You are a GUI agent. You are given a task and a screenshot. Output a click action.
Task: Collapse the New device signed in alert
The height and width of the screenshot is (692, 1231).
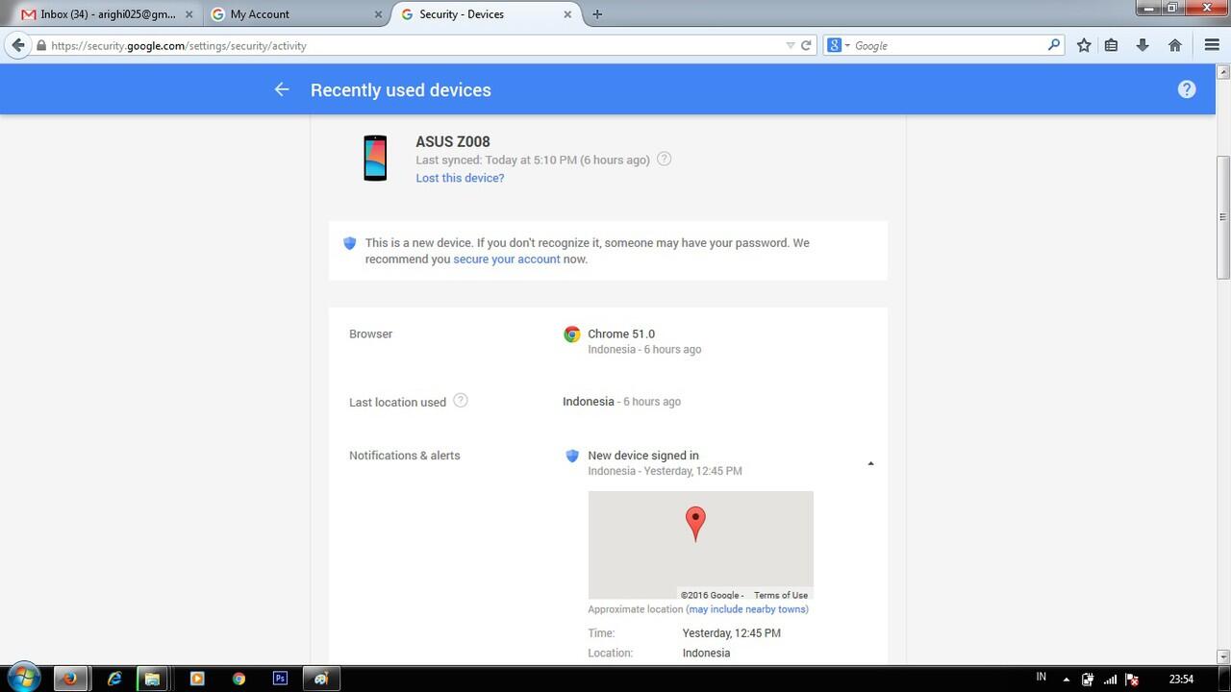click(870, 463)
